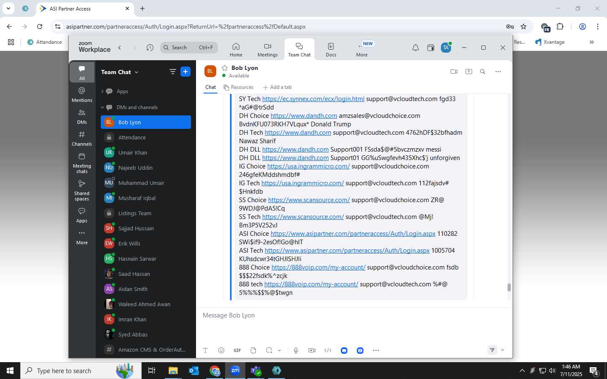Click the Zoom history clock icon
The height and width of the screenshot is (379, 607).
[150, 48]
